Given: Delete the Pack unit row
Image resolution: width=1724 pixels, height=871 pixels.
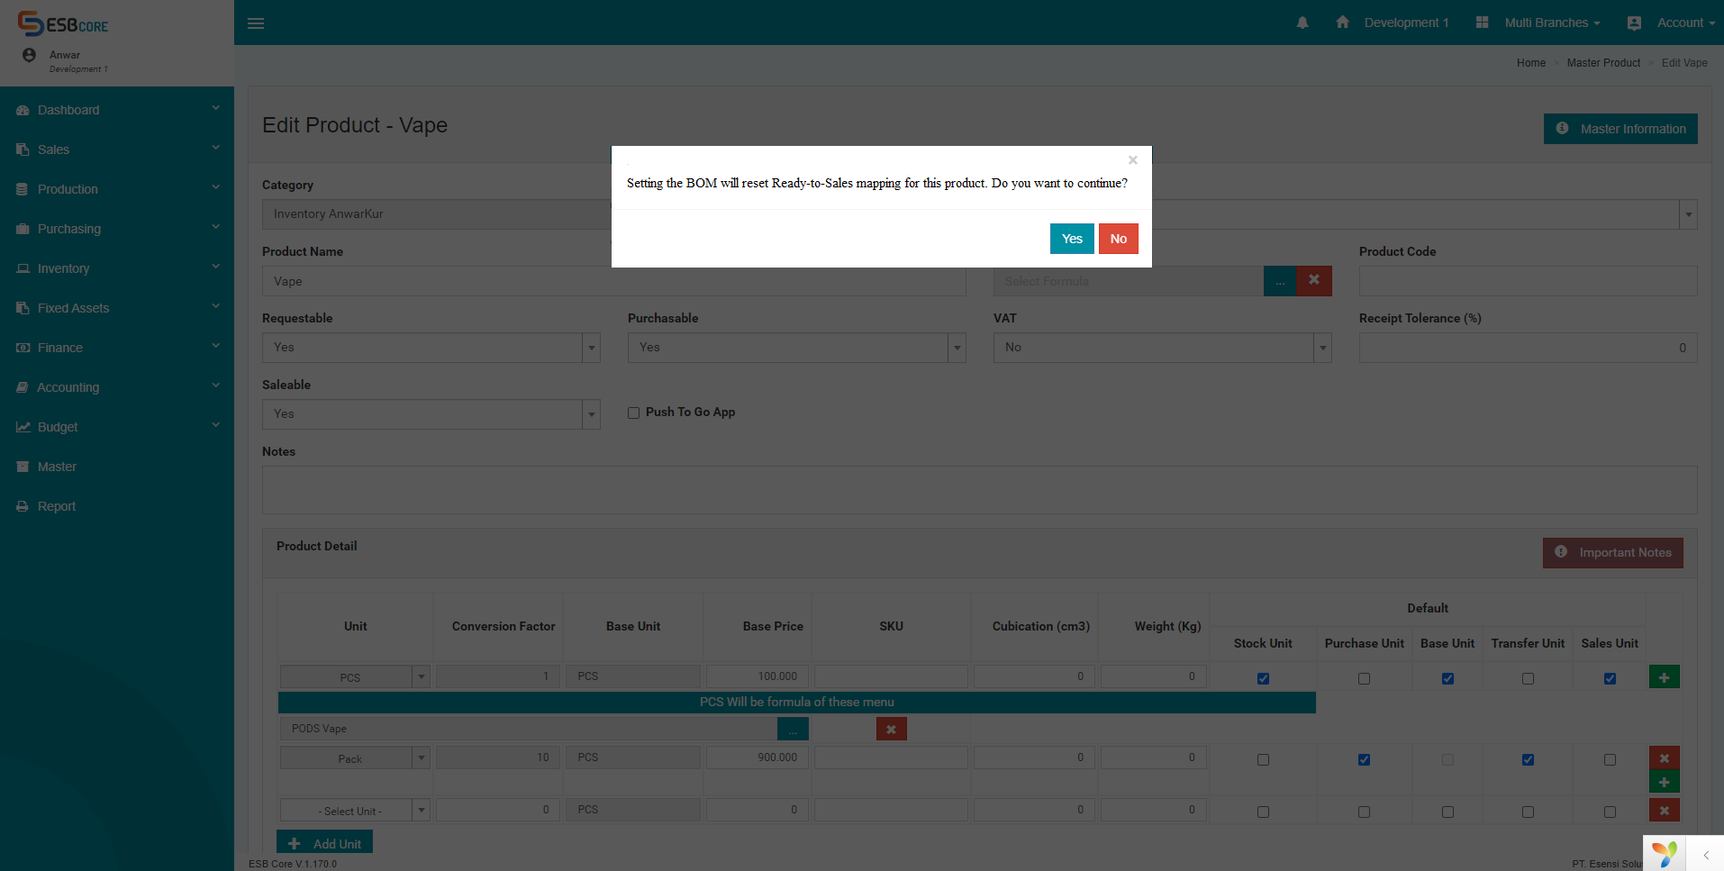Looking at the screenshot, I should tap(1664, 758).
